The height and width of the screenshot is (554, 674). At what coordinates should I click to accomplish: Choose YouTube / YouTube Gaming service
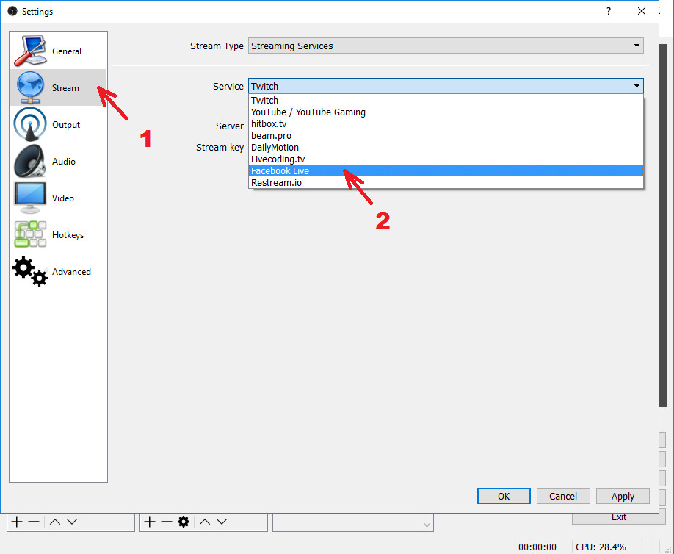click(446, 112)
